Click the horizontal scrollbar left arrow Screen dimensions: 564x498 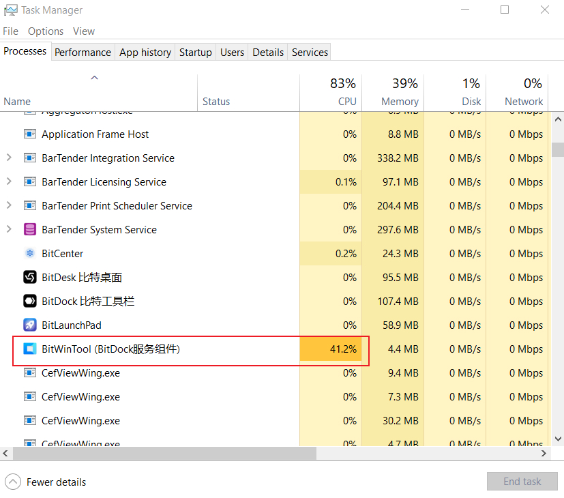pyautogui.click(x=5, y=453)
